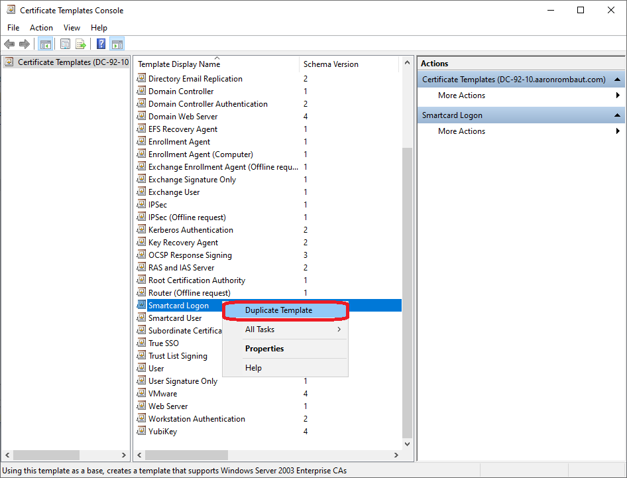Open Properties from the toolbar icon

(x=65, y=44)
